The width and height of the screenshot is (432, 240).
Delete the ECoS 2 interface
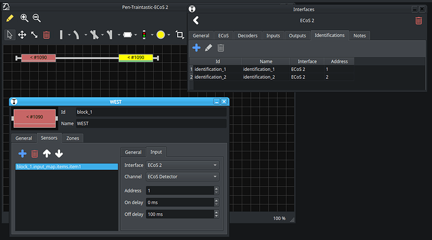[x=418, y=21]
